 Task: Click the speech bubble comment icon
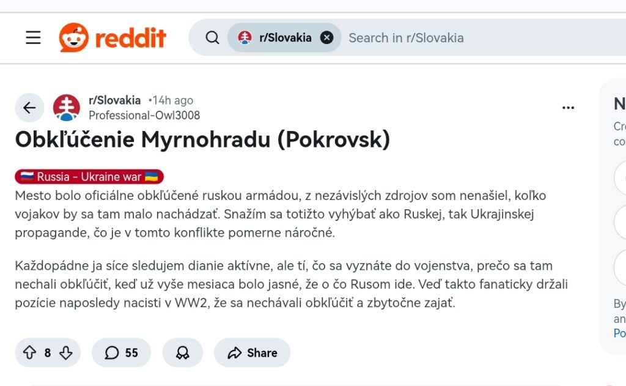point(112,353)
